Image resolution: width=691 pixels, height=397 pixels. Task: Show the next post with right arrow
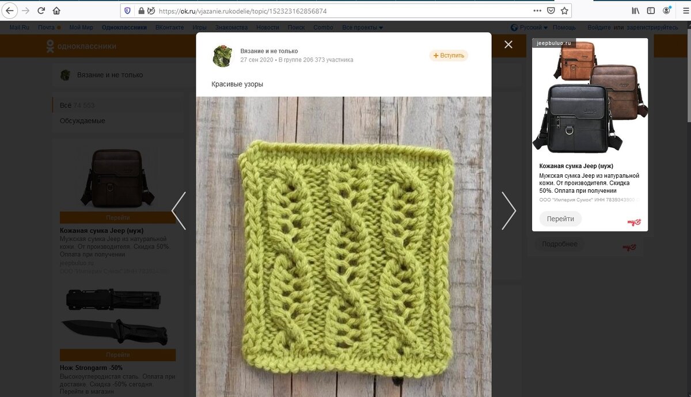(508, 211)
